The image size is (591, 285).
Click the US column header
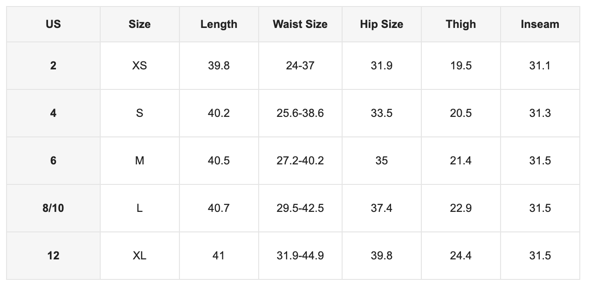(x=53, y=24)
